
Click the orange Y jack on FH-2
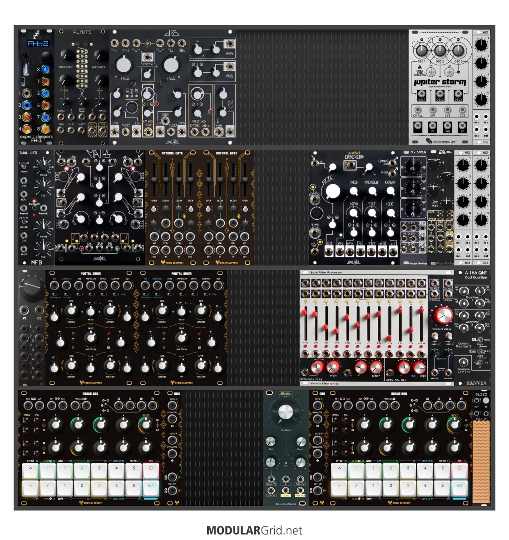[45, 81]
